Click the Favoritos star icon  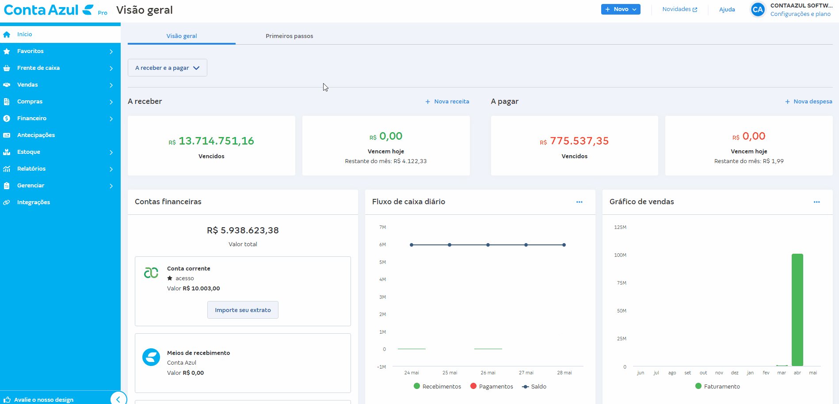coord(7,51)
